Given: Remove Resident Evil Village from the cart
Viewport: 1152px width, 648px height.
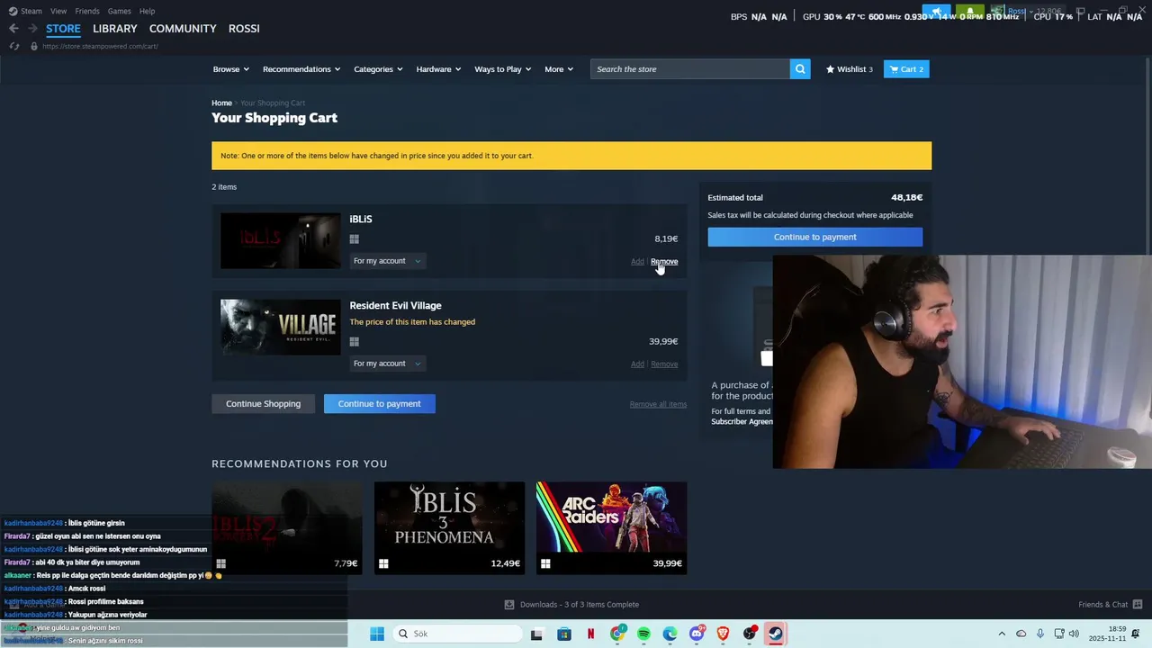Looking at the screenshot, I should pos(664,364).
